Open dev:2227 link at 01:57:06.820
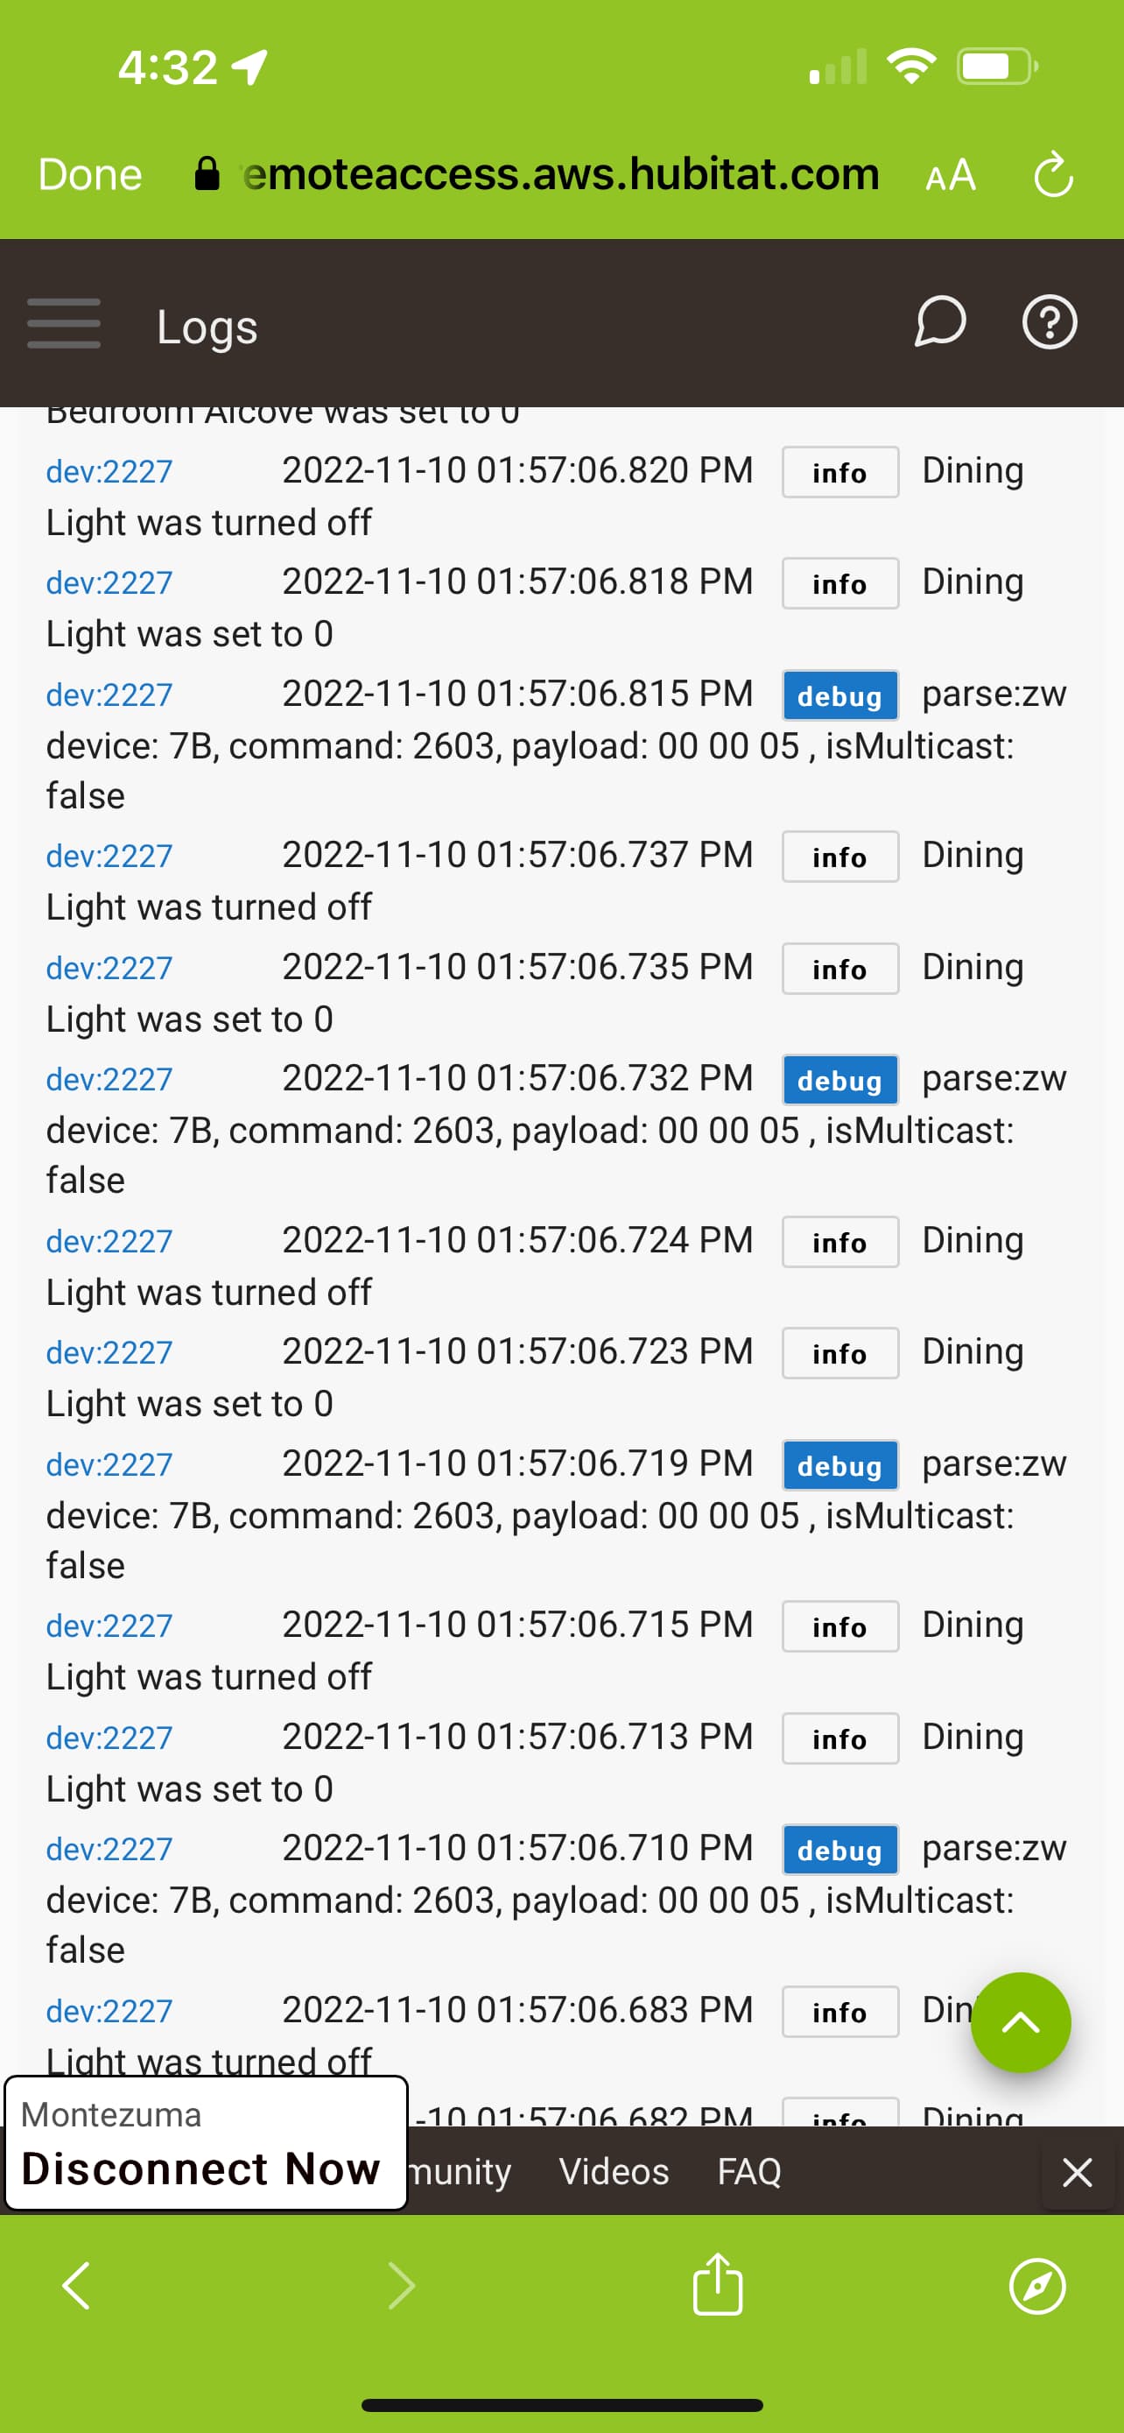The image size is (1124, 2433). click(x=109, y=470)
